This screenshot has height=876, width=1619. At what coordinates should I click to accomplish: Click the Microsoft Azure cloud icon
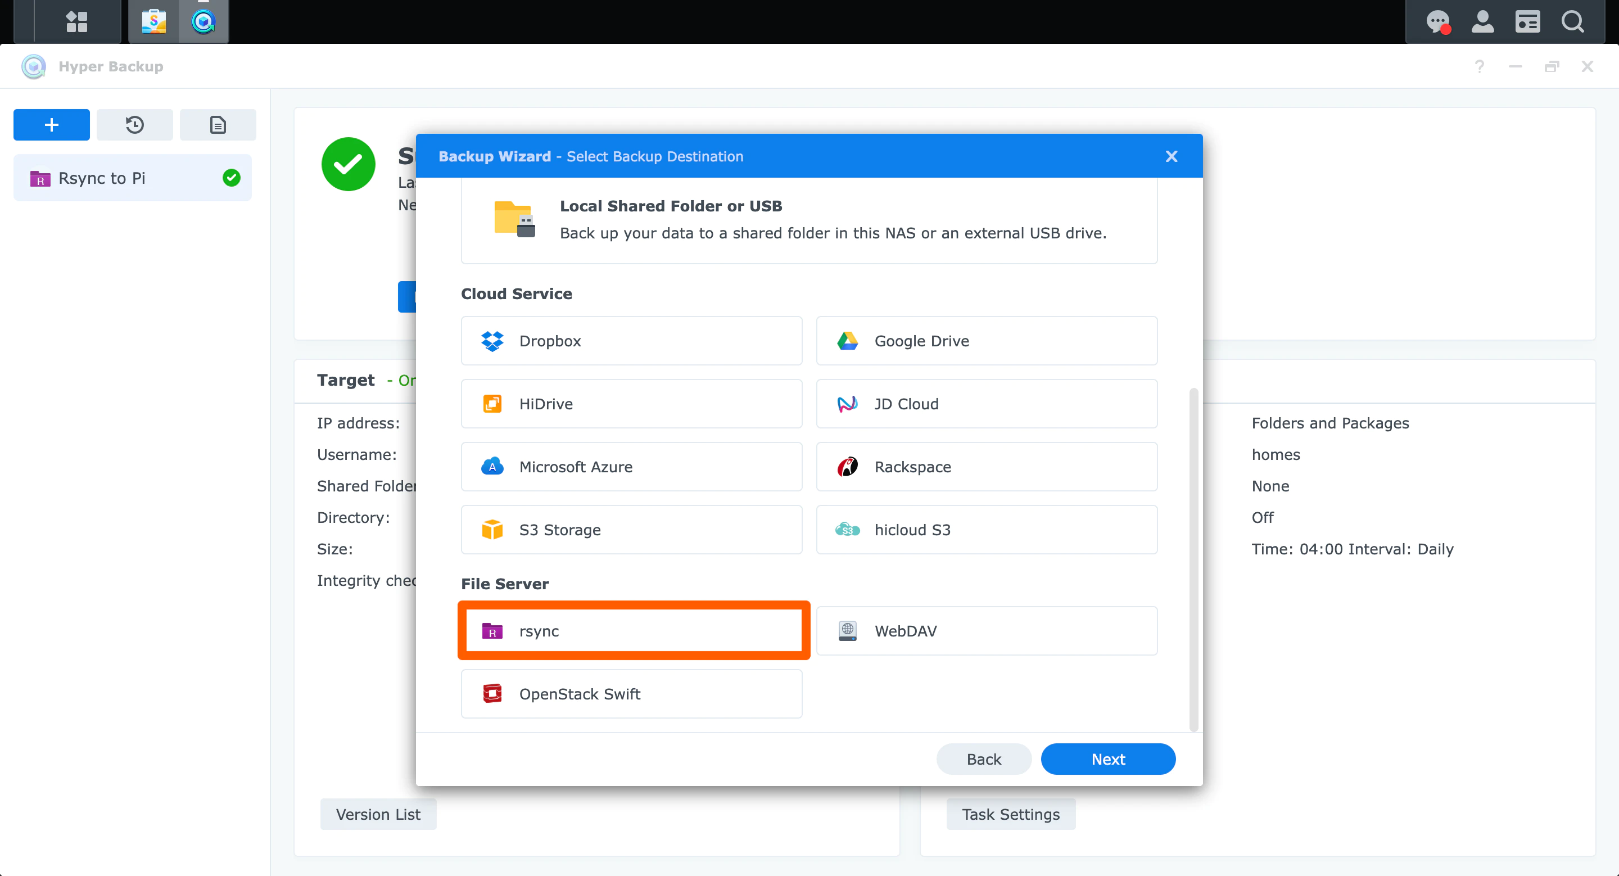click(492, 466)
